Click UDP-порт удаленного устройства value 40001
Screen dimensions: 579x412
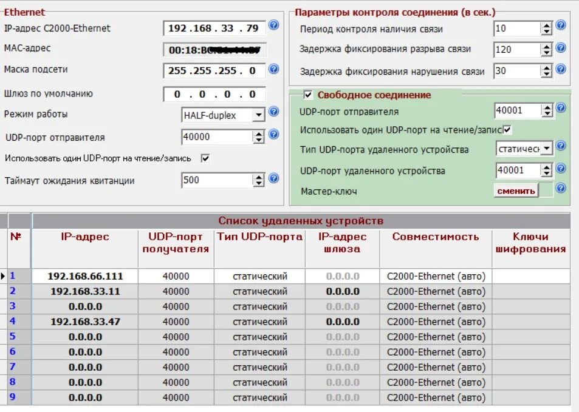click(518, 170)
